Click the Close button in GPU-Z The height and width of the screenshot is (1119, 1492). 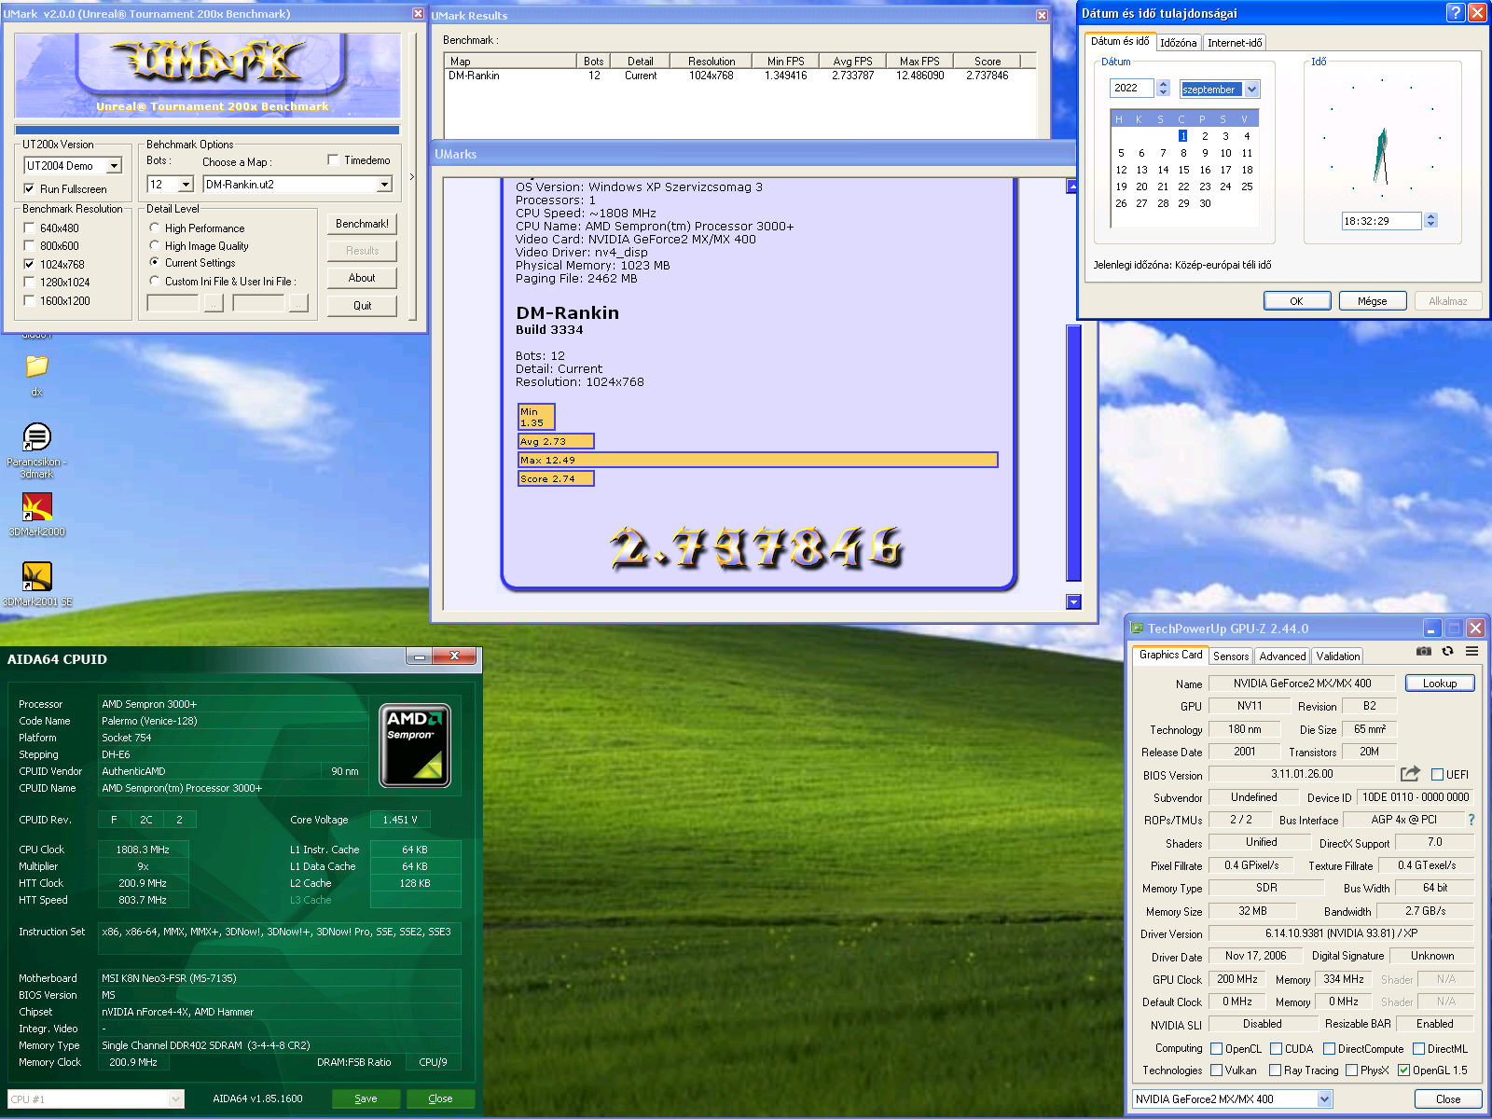(x=1448, y=1098)
